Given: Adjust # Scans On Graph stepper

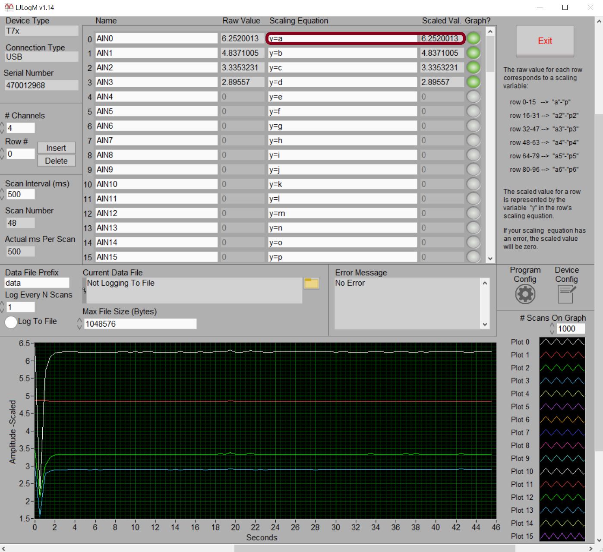Looking at the screenshot, I should coord(552,329).
